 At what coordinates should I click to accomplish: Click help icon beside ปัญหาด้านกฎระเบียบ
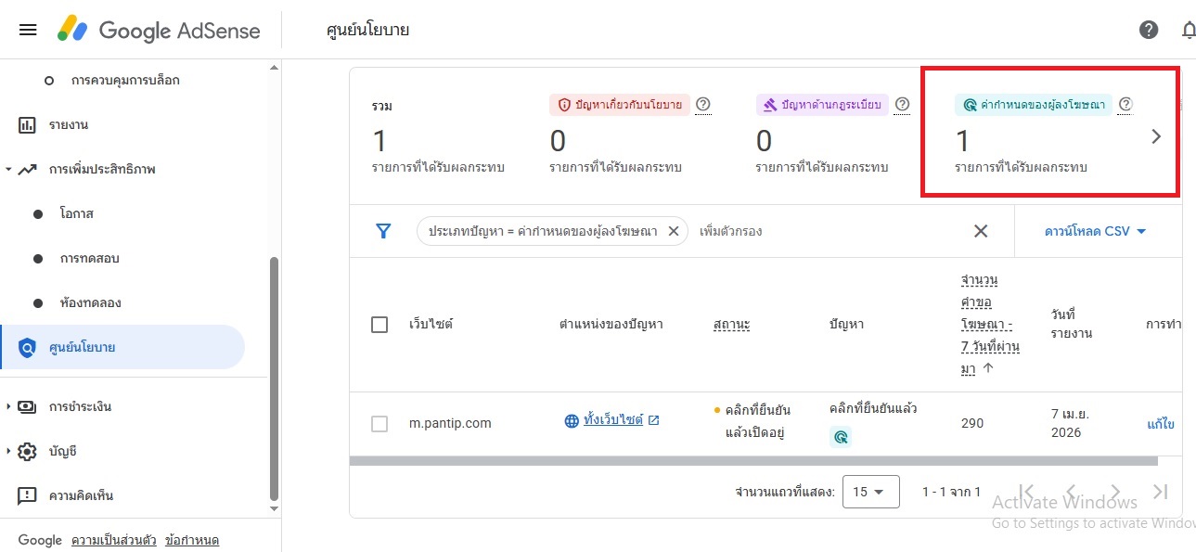coord(902,105)
